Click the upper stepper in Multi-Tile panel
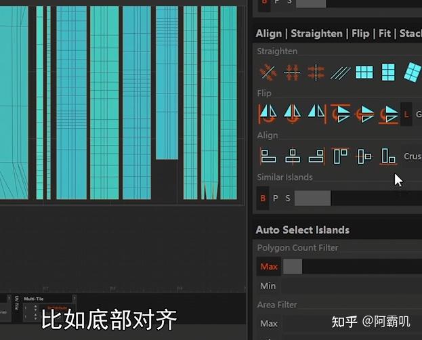This screenshot has height=340, width=422. pyautogui.click(x=35, y=307)
